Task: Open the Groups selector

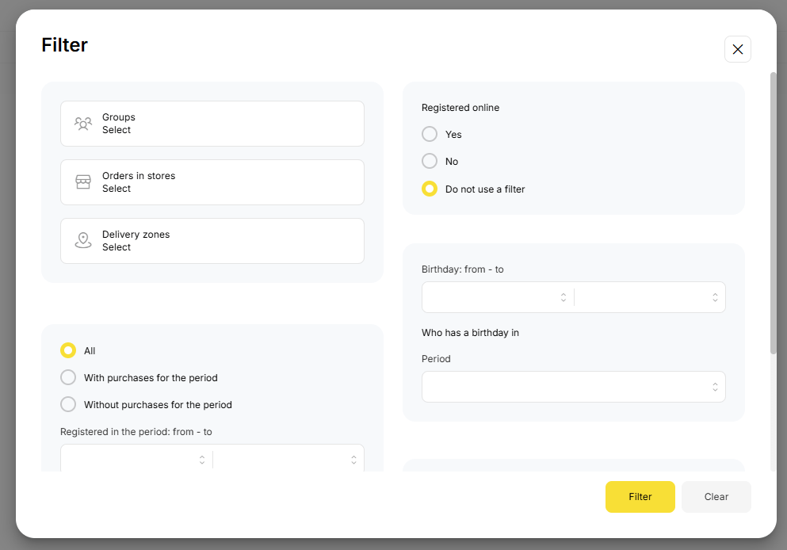Action: coord(212,124)
